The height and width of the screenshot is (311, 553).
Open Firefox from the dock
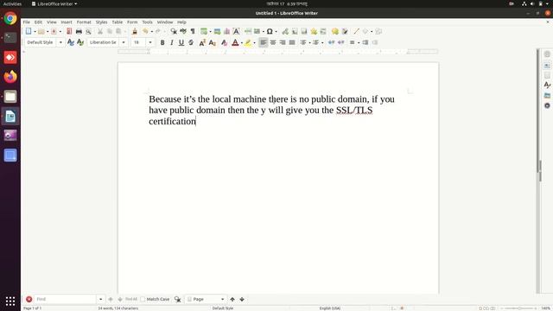tap(10, 77)
